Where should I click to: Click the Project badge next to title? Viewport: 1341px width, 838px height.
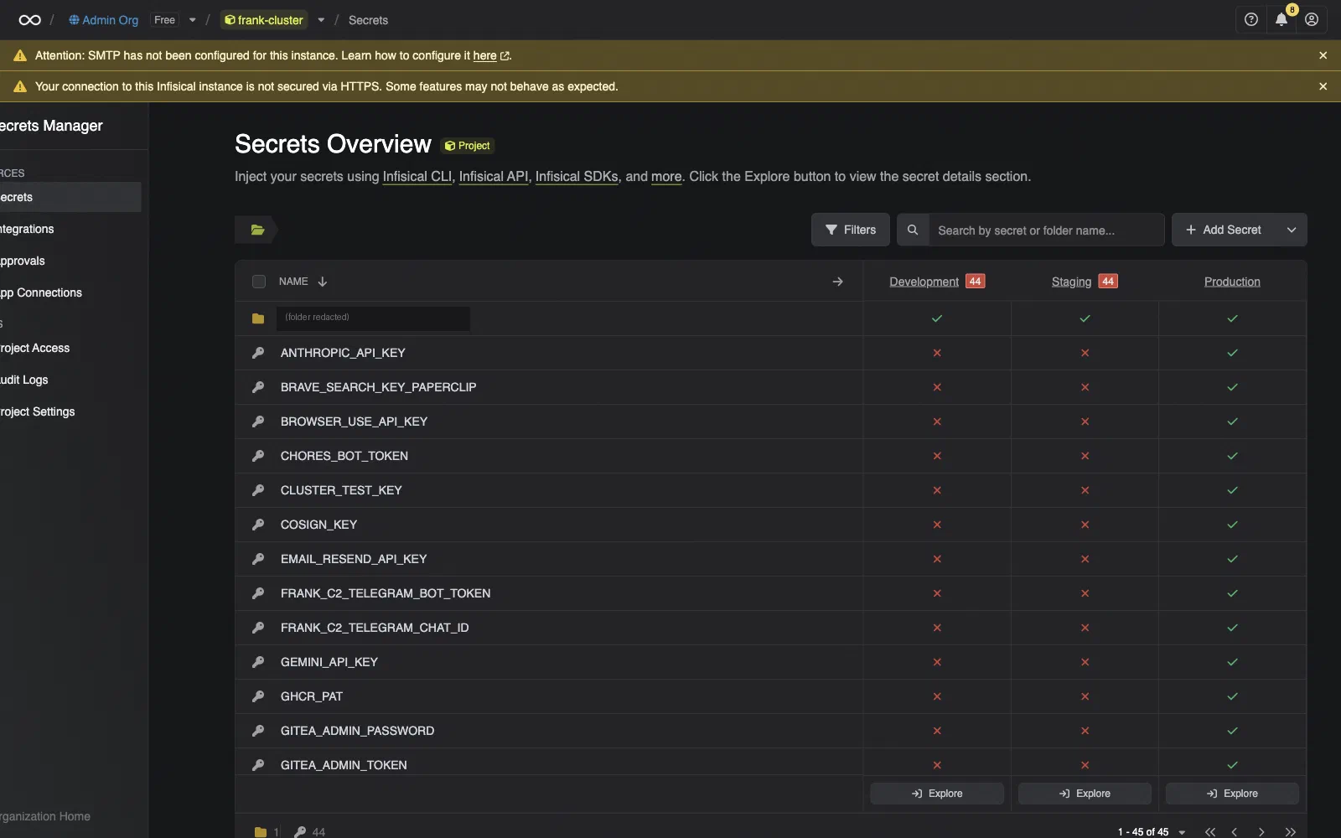point(468,146)
